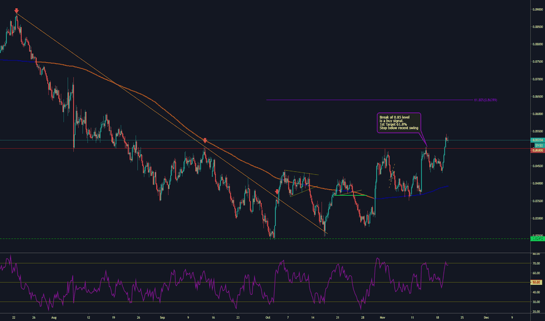Select the red arrow marker at the September high
Screen dimensions: 545x321
click(205, 141)
